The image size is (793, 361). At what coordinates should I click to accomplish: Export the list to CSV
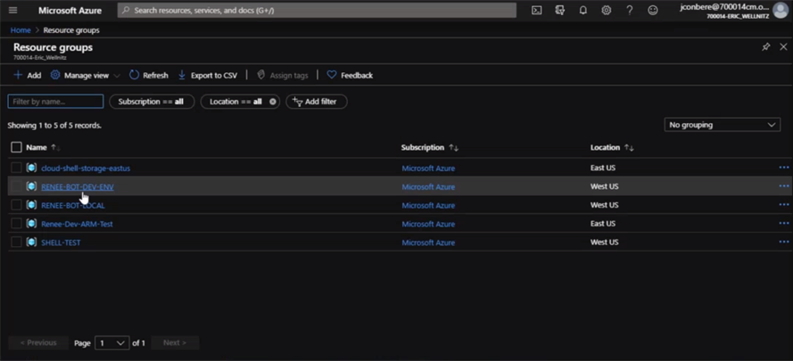[207, 76]
